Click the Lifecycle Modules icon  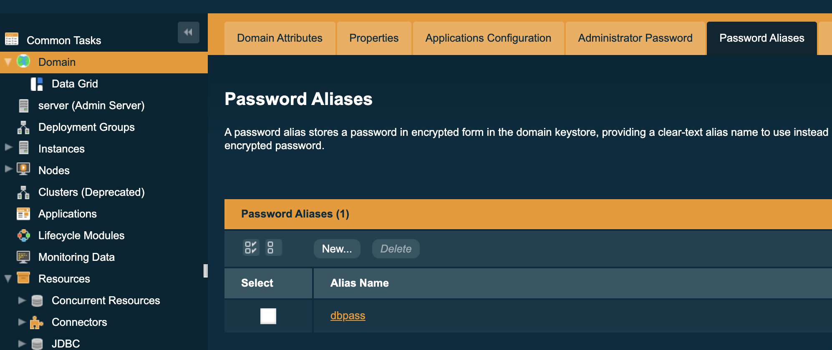point(23,235)
